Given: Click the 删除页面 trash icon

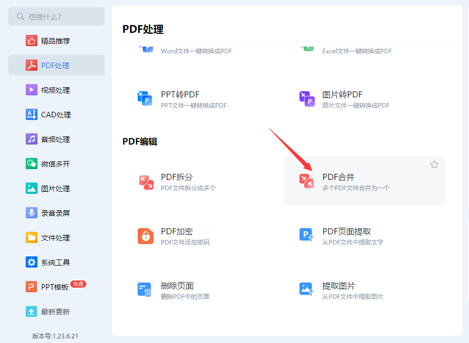Looking at the screenshot, I should click(145, 289).
